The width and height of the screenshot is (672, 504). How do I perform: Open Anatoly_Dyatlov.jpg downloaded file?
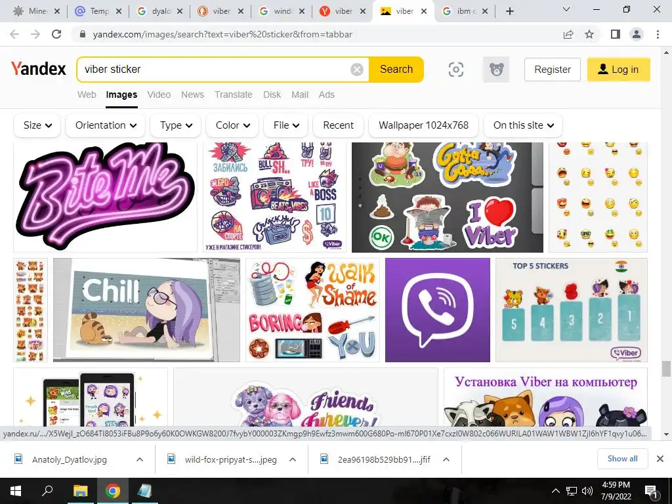tap(70, 459)
